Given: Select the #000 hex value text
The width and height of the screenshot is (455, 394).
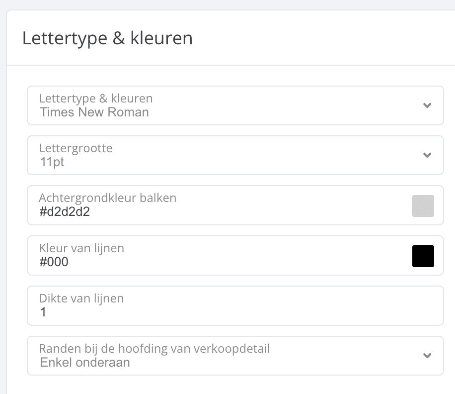Looking at the screenshot, I should [54, 262].
